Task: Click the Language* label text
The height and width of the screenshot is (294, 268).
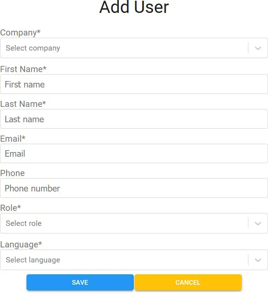Action: tap(21, 245)
